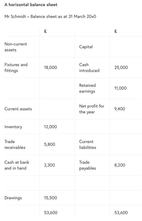This screenshot has height=221, width=142.
Task: Click the Retained earnings label
Action: 87,88
